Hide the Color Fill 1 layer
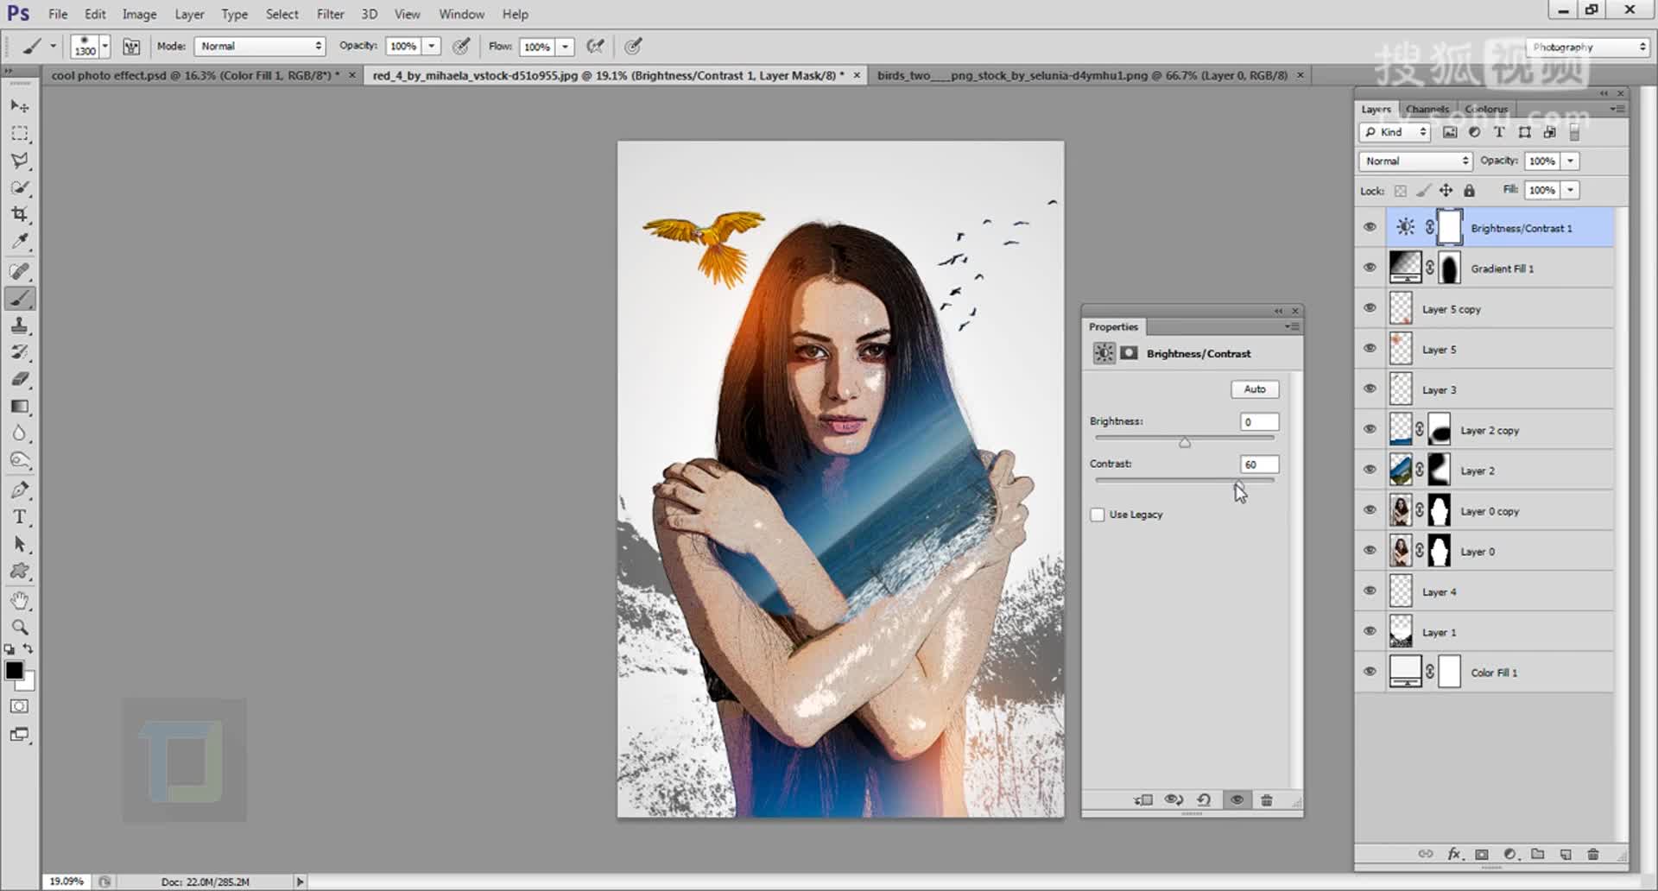 click(x=1370, y=672)
